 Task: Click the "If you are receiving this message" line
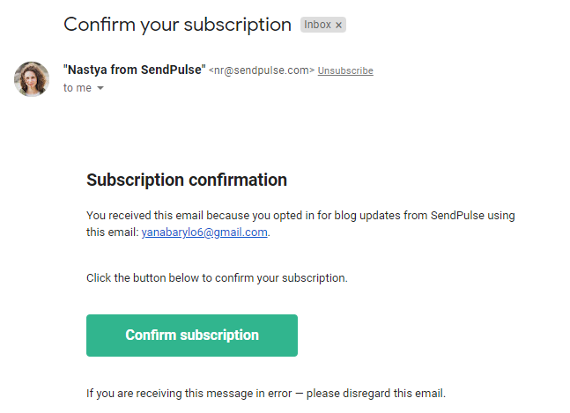(x=194, y=393)
